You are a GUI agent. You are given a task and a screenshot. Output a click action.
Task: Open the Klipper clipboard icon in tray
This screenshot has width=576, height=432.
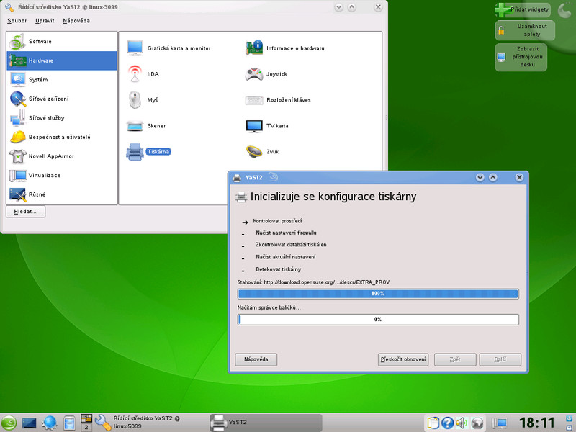click(x=433, y=423)
